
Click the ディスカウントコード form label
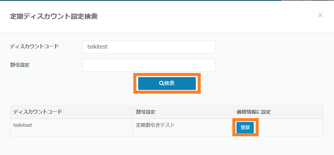pyautogui.click(x=34, y=47)
